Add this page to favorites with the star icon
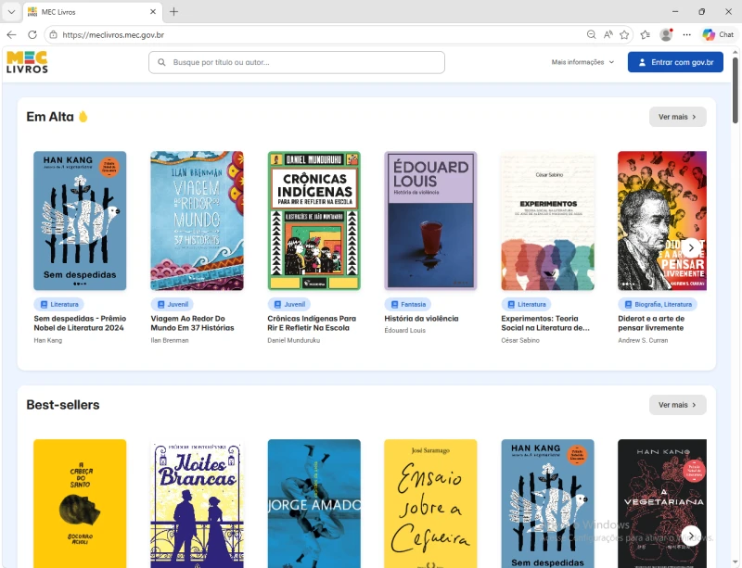The image size is (742, 568). (624, 34)
